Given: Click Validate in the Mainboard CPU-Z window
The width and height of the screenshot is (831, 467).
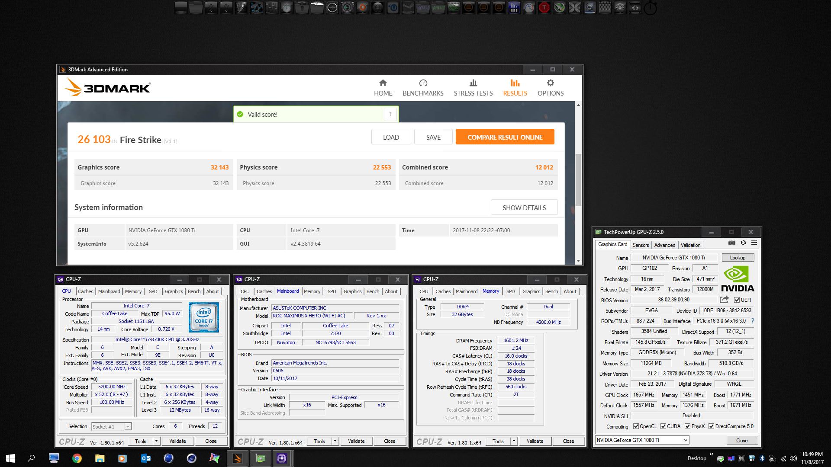Looking at the screenshot, I should [x=356, y=441].
